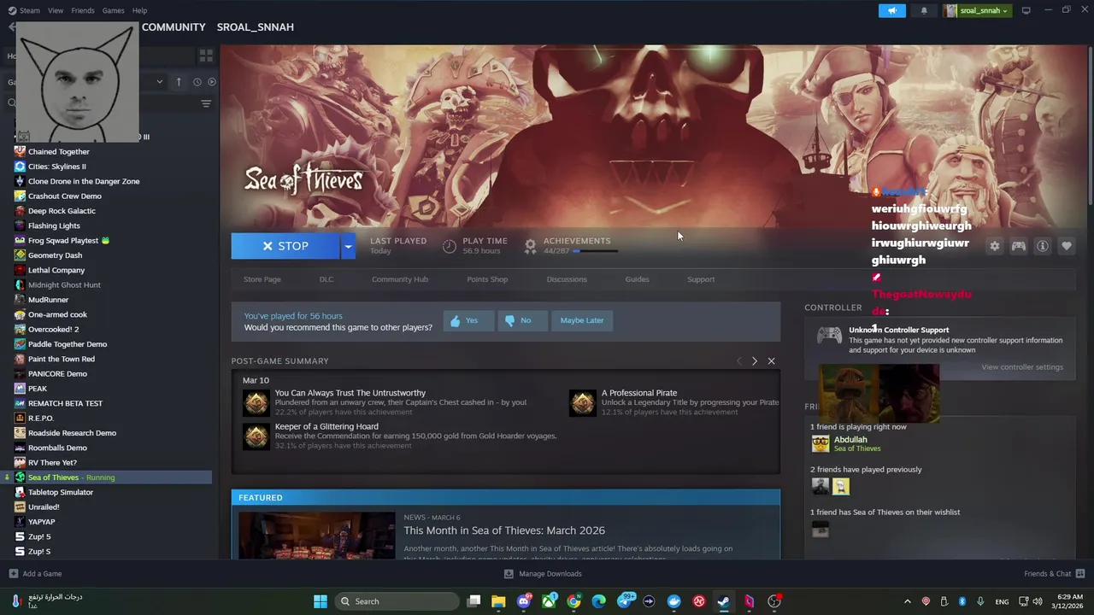The image size is (1094, 615).
Task: Click the Geometry Dash game icon
Action: 20,255
